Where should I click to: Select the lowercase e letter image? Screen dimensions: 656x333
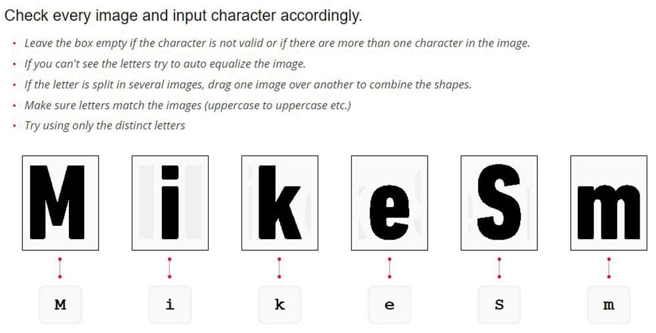pyautogui.click(x=389, y=202)
